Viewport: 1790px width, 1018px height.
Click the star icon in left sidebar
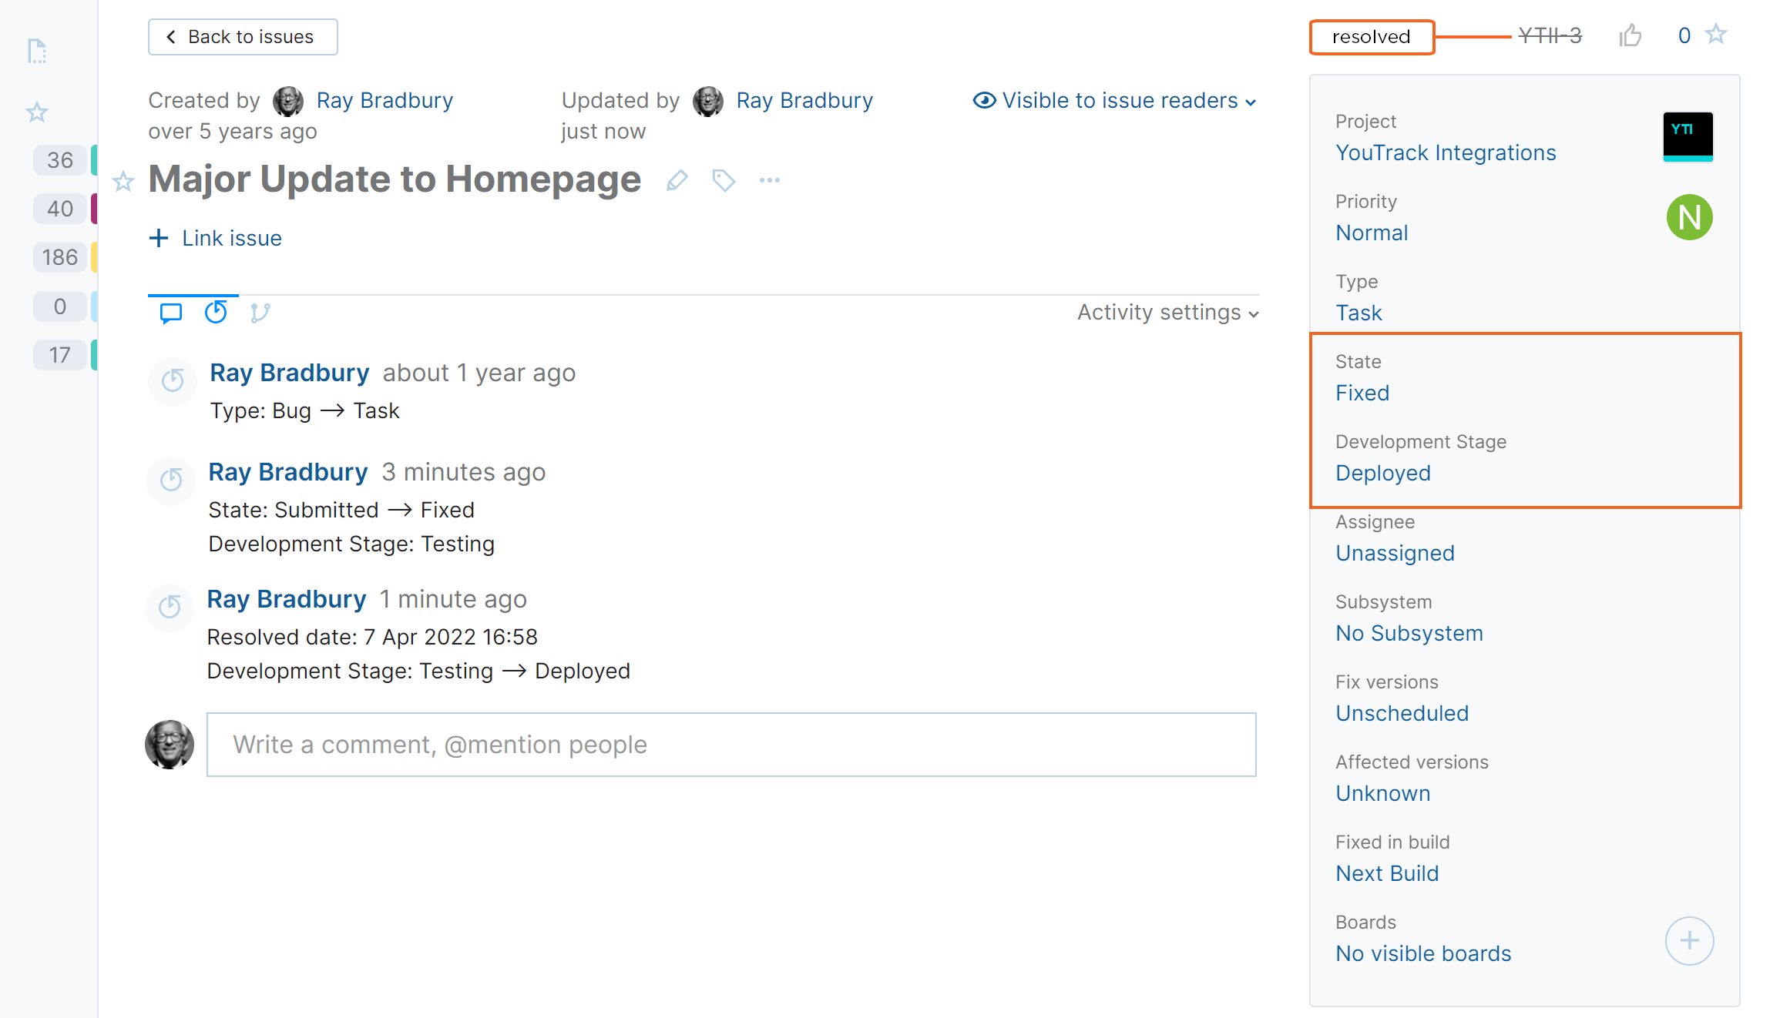pyautogui.click(x=37, y=112)
